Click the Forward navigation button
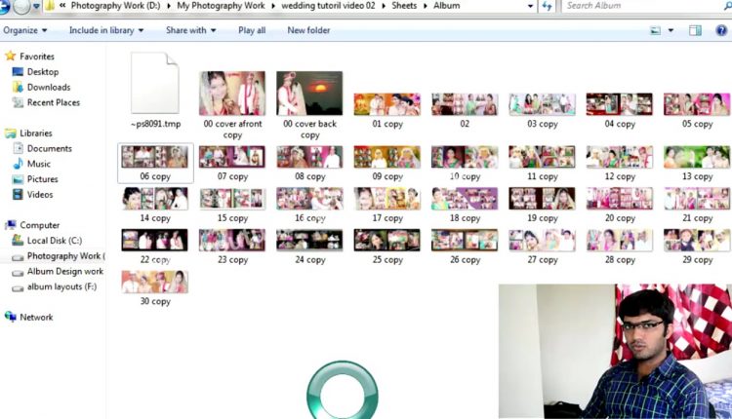 21,6
